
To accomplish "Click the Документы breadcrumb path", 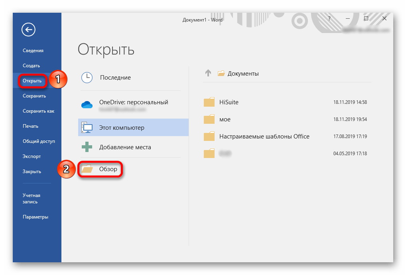I will tap(243, 74).
